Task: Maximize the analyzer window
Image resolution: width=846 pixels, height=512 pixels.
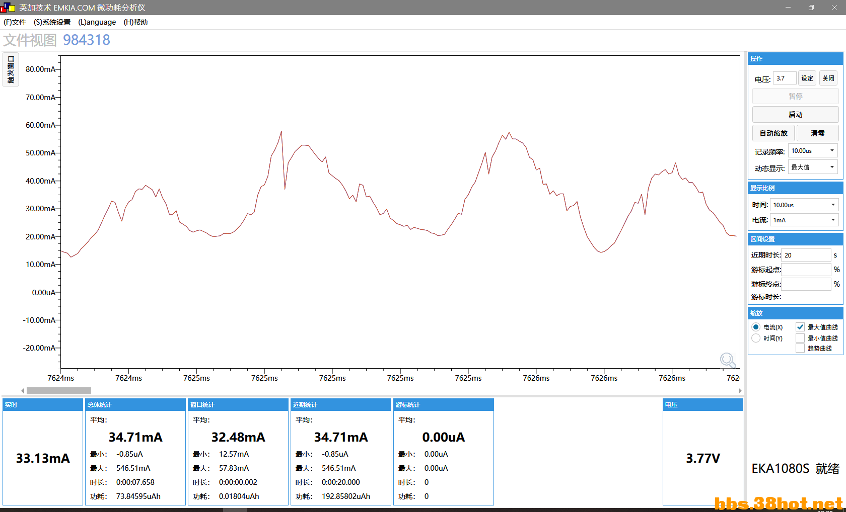Action: pos(811,8)
